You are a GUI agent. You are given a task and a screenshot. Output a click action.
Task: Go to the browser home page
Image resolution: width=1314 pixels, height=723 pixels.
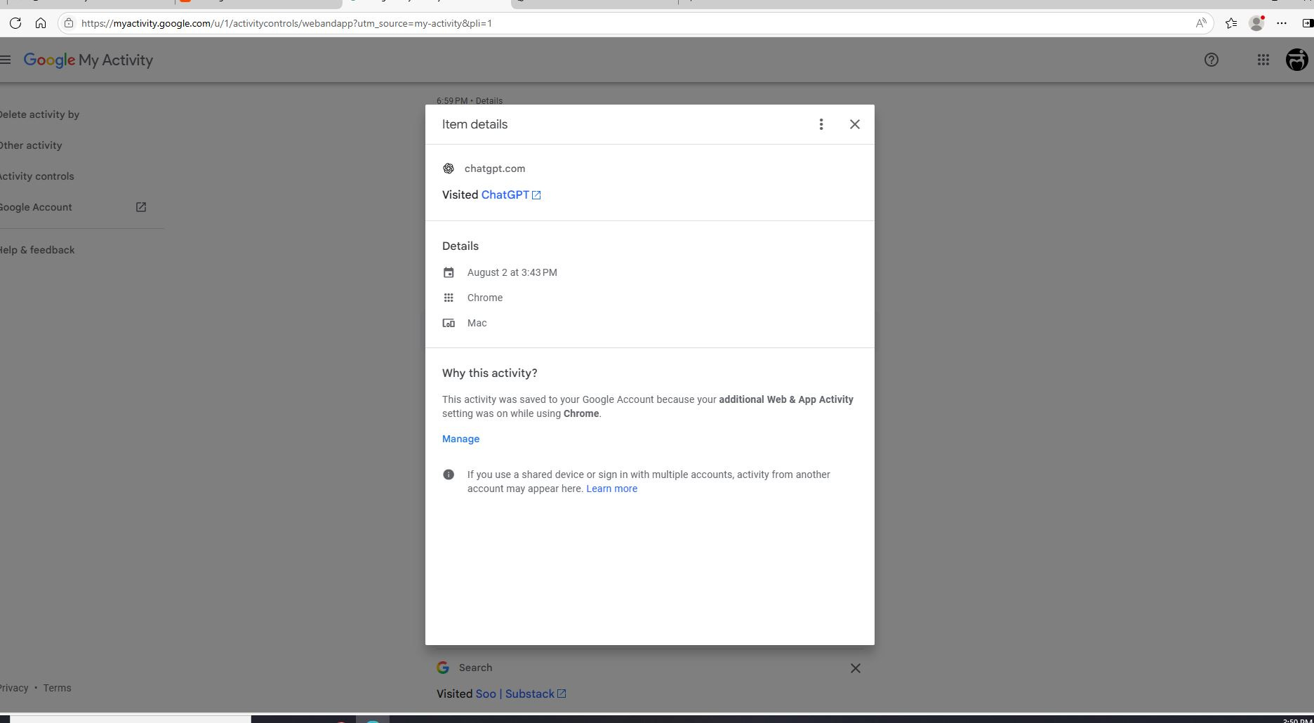pos(41,23)
